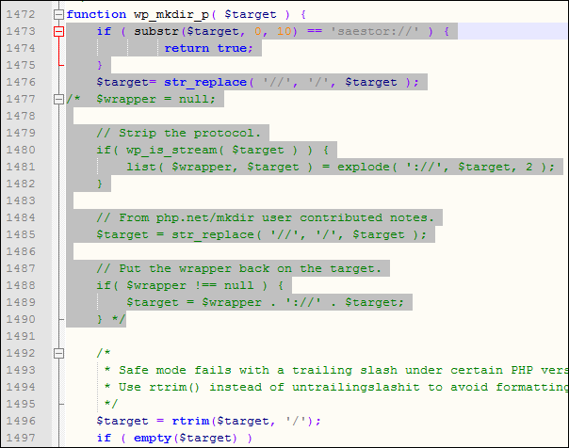Screen dimensions: 569x448
Task: Click line number 1481
Action: tap(21, 168)
